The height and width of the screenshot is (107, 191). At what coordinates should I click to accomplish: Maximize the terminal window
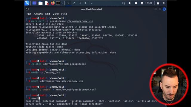[x=160, y=9]
